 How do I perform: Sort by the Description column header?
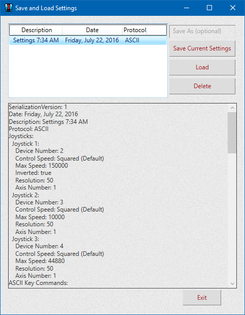pos(36,30)
